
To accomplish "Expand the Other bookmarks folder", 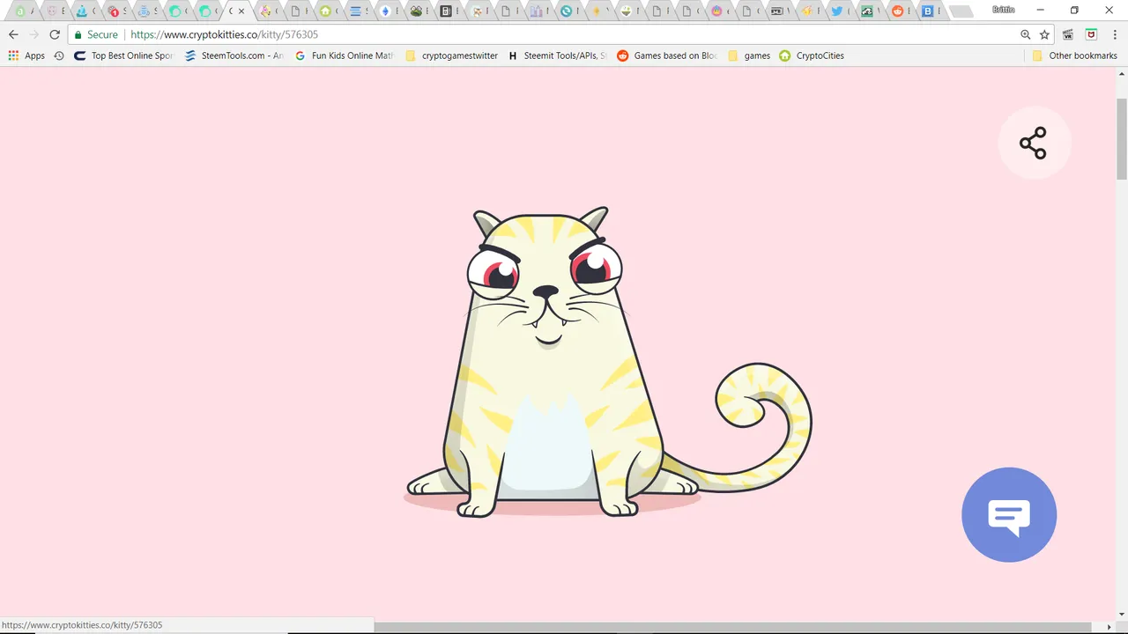I will [x=1074, y=55].
